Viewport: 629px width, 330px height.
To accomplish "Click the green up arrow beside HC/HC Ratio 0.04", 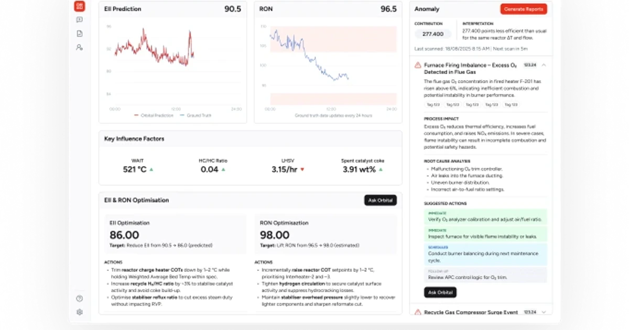I will click(x=223, y=170).
